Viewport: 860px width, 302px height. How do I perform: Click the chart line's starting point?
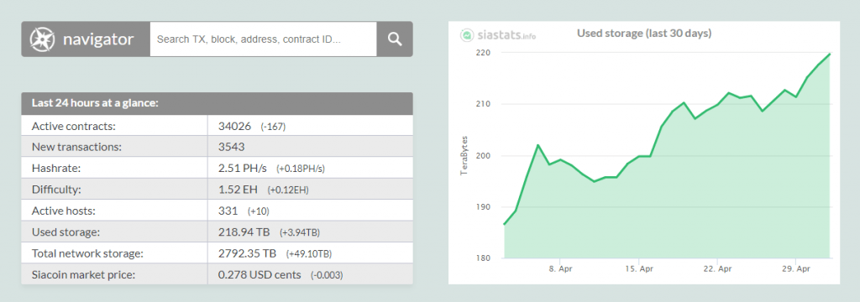click(505, 224)
